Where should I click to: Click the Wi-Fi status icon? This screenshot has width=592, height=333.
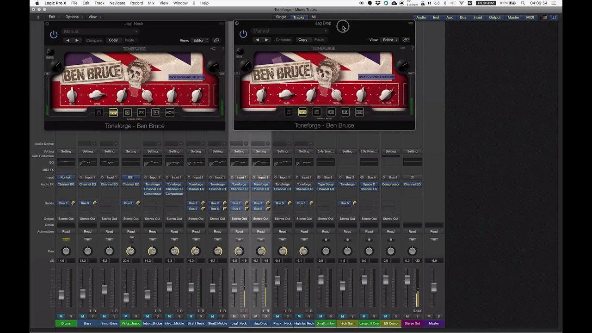click(462, 3)
